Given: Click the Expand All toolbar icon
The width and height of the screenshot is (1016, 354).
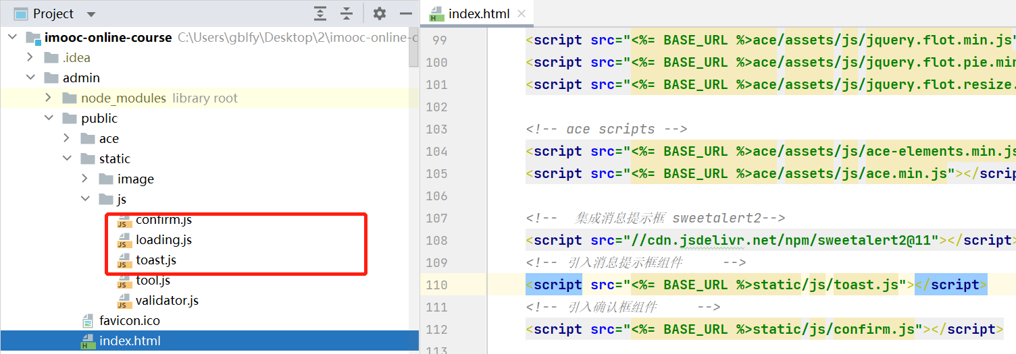Looking at the screenshot, I should 320,13.
